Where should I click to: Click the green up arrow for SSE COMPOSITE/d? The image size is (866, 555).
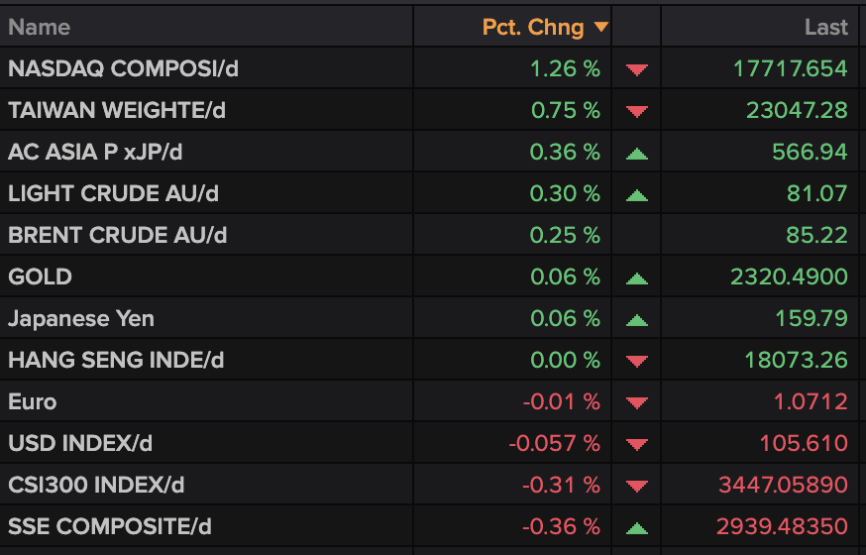click(x=637, y=527)
